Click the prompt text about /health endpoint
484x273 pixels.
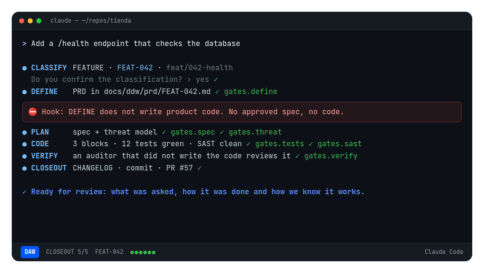[135, 44]
